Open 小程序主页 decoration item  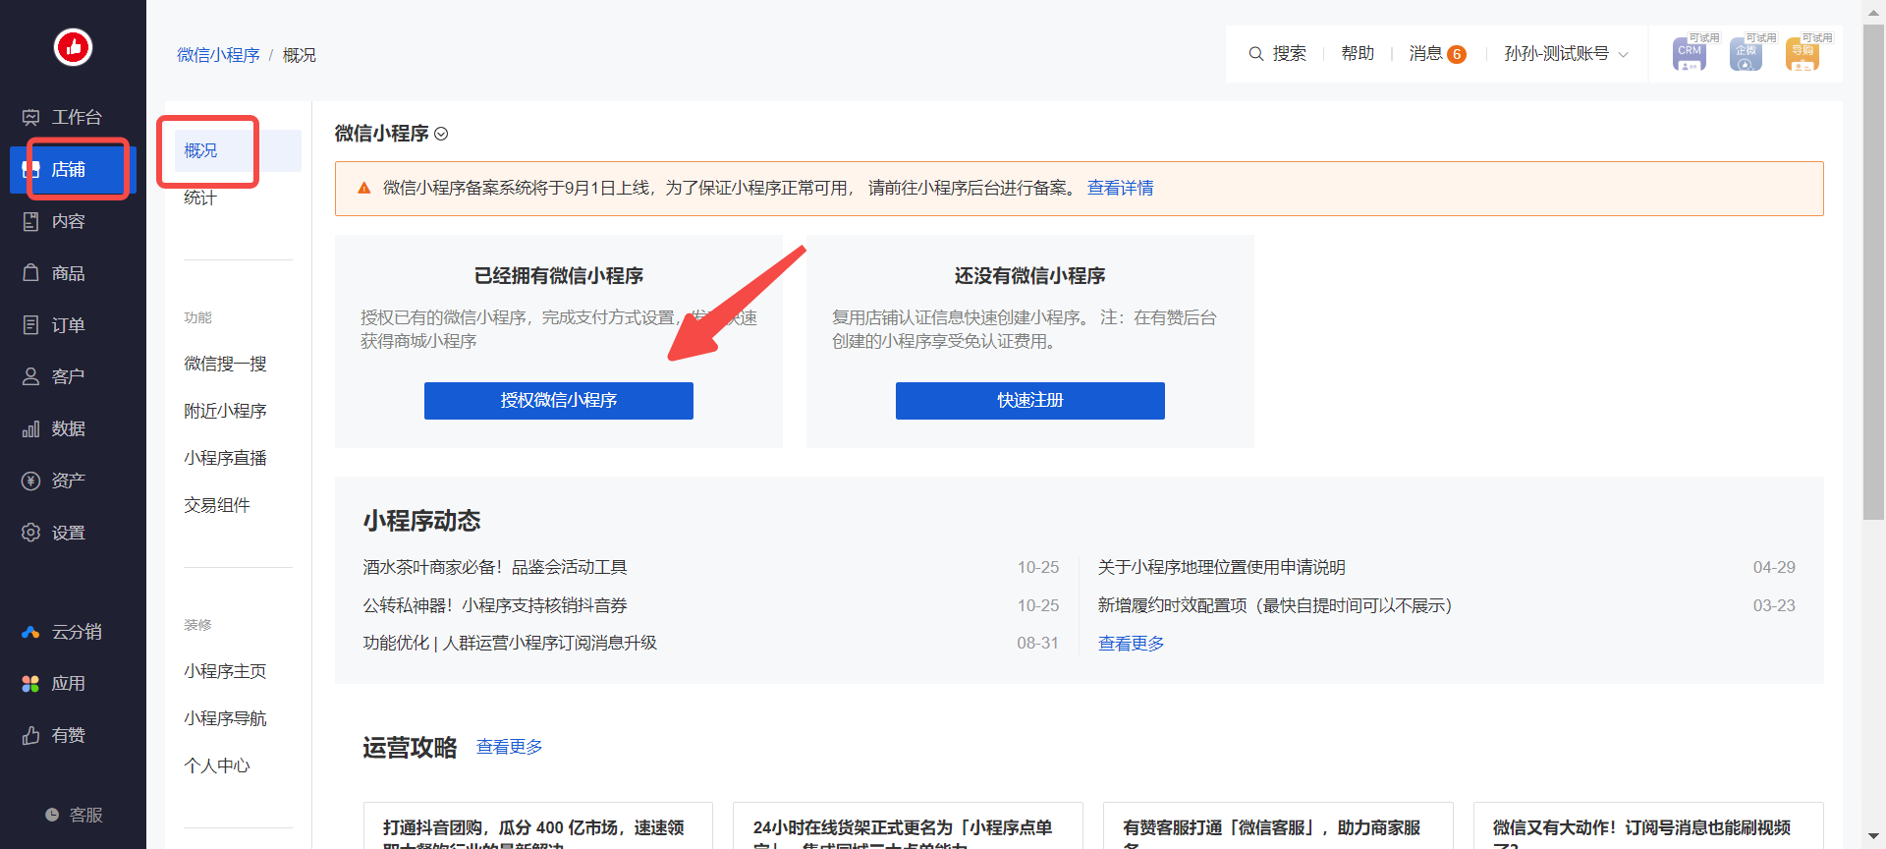tap(225, 671)
